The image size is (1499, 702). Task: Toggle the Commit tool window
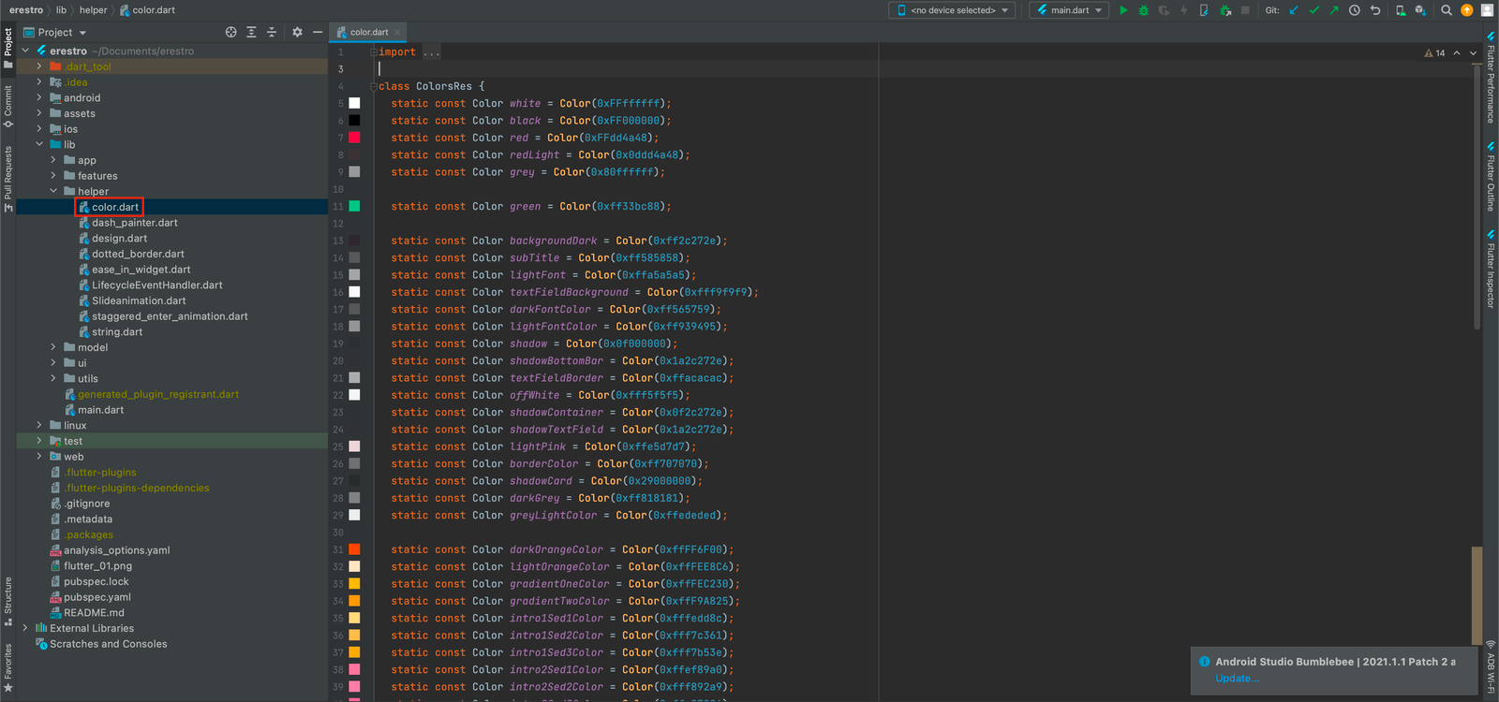[8, 105]
